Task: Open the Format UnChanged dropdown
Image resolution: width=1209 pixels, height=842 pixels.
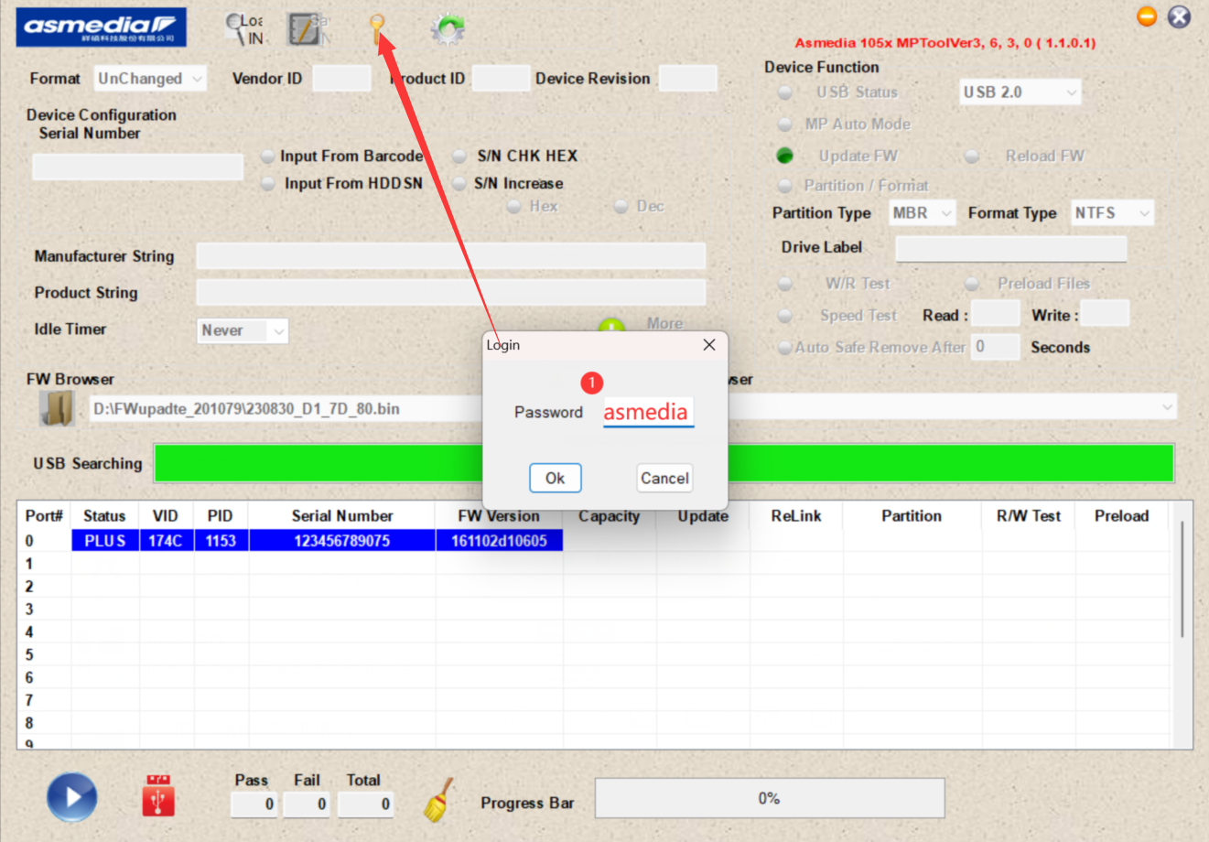Action: [151, 79]
